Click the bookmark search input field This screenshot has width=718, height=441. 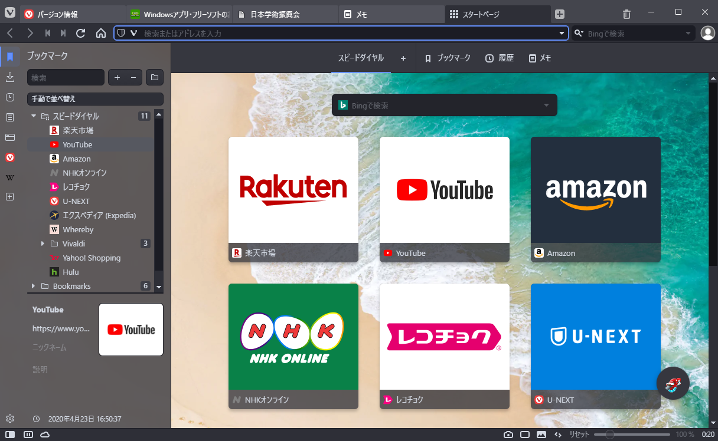(65, 77)
